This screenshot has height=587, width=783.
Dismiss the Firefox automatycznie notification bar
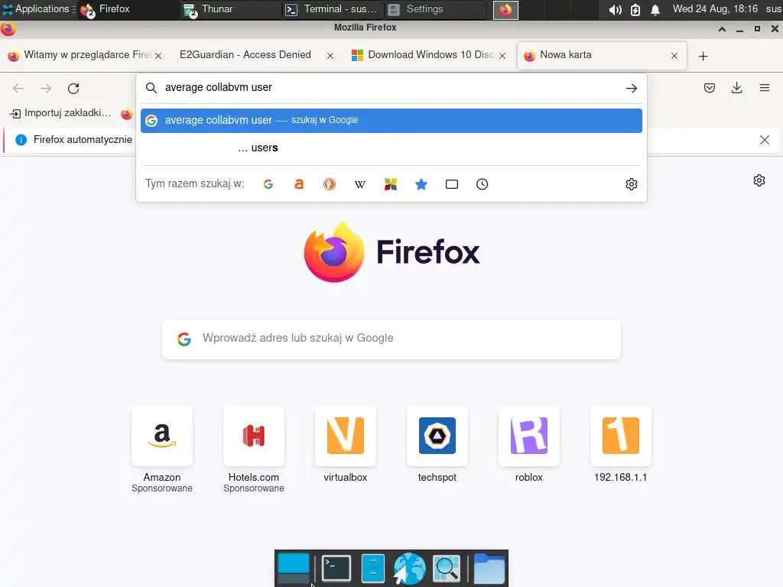coord(764,140)
